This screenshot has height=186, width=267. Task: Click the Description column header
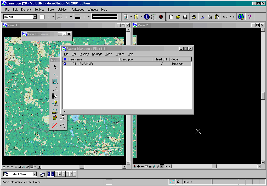pyautogui.click(x=136, y=59)
